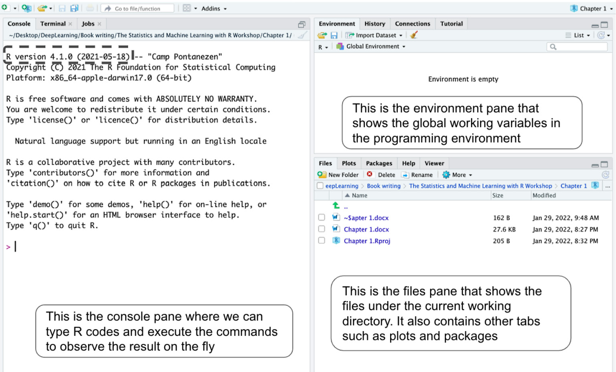Click the Files pane refresh icon

(605, 175)
